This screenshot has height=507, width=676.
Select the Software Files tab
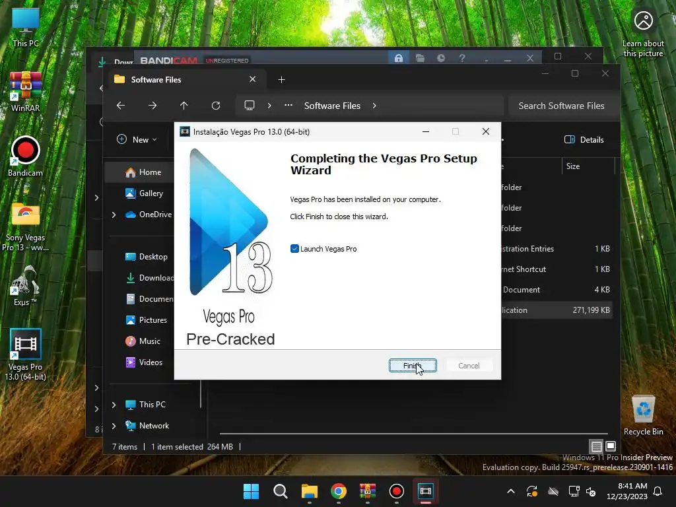pyautogui.click(x=186, y=80)
